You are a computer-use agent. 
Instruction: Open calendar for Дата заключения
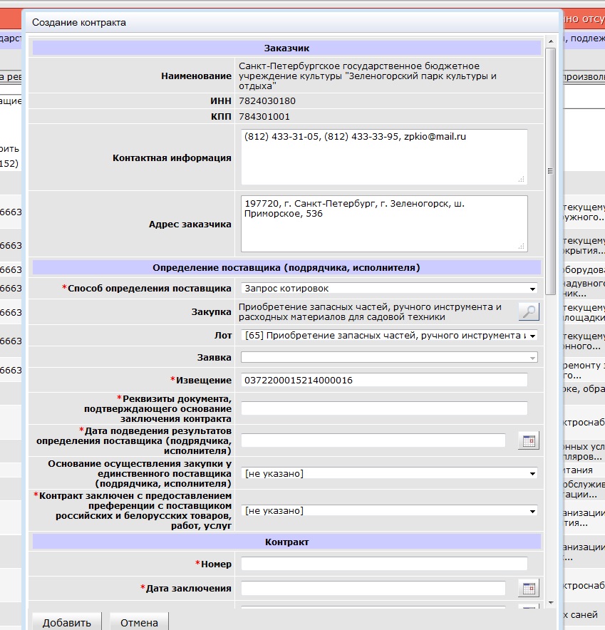click(x=529, y=589)
